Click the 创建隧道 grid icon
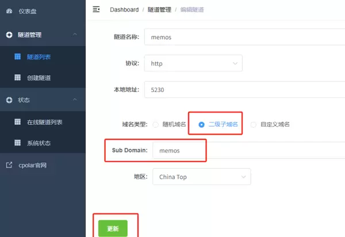This screenshot has height=237, width=345. tap(18, 78)
